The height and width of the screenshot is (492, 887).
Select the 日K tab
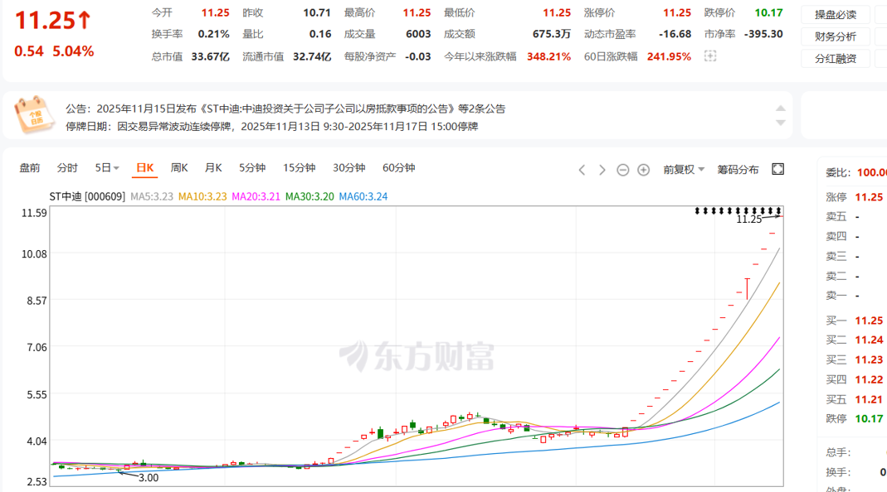(145, 168)
